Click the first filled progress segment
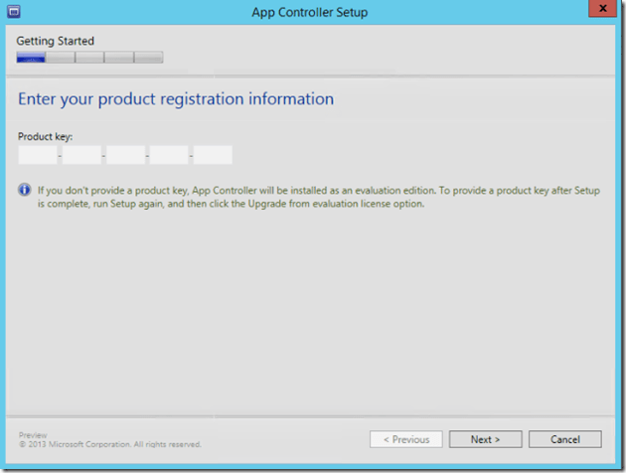The image size is (626, 473). tap(31, 58)
